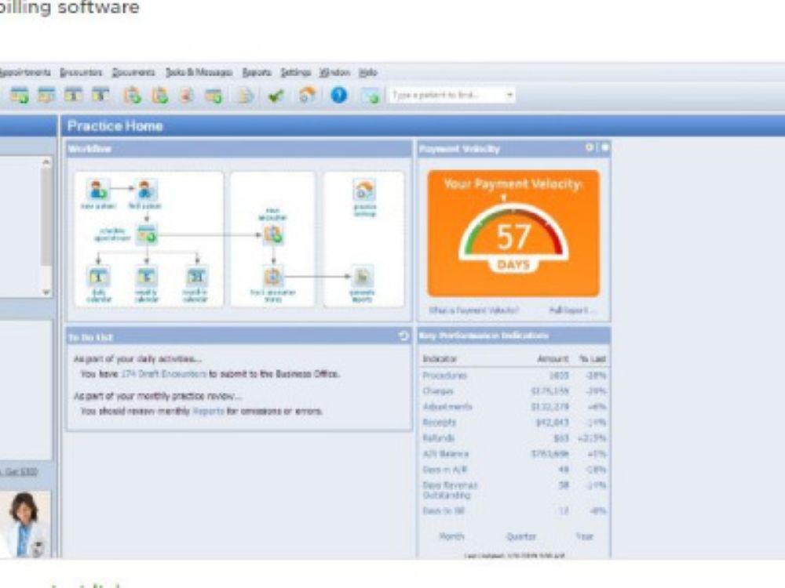Click the doctor photo thumbnail
The height and width of the screenshot is (588, 785).
(25, 524)
